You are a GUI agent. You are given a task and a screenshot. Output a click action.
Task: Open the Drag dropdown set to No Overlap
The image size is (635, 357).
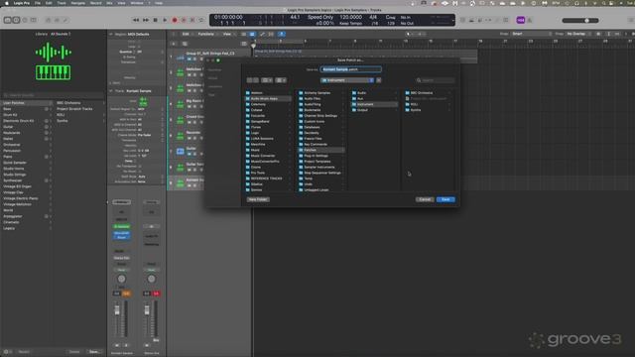[578, 34]
